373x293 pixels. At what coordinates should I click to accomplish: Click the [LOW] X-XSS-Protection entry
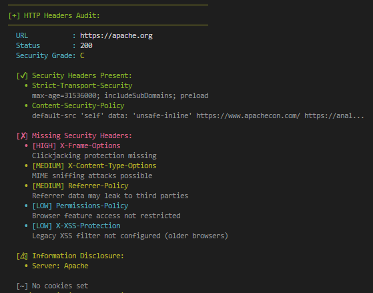click(76, 226)
